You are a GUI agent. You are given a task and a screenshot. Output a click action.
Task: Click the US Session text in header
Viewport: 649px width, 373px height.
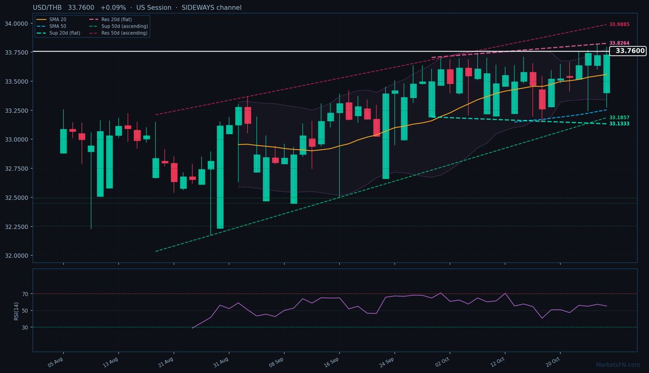point(154,8)
